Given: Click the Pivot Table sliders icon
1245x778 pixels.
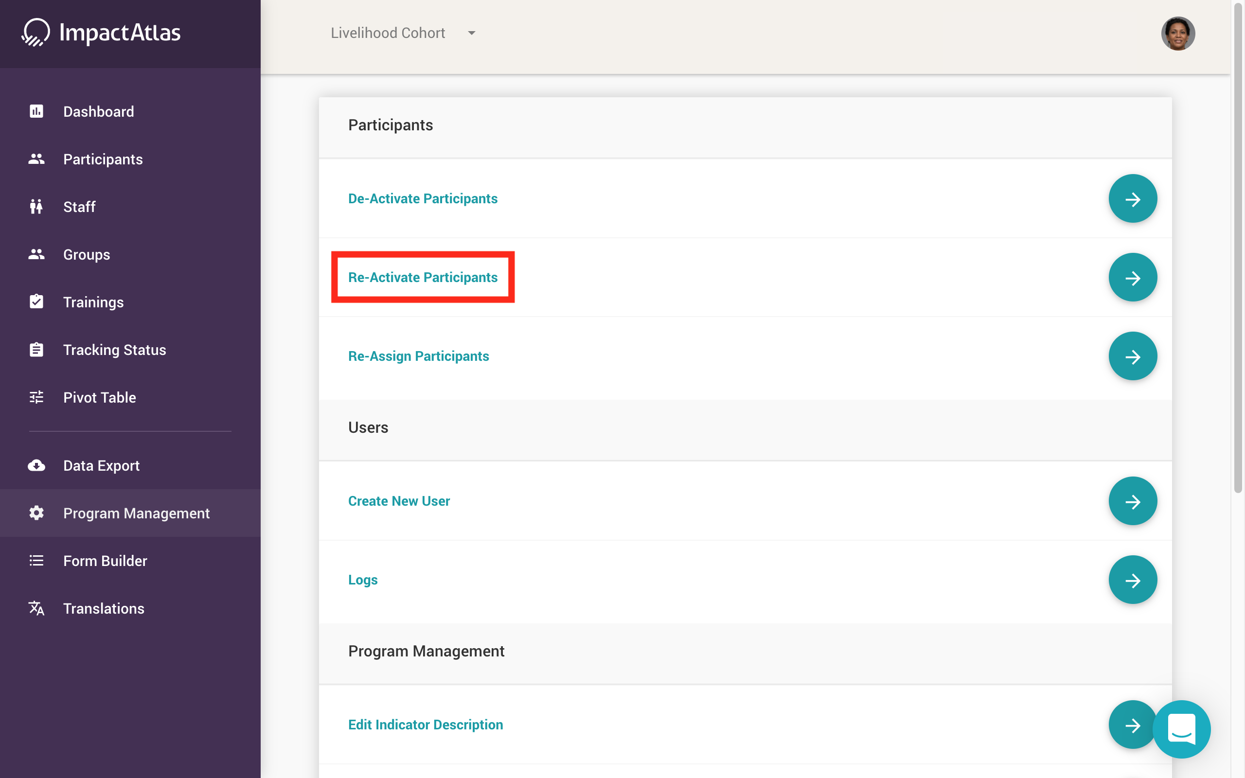Looking at the screenshot, I should [36, 397].
